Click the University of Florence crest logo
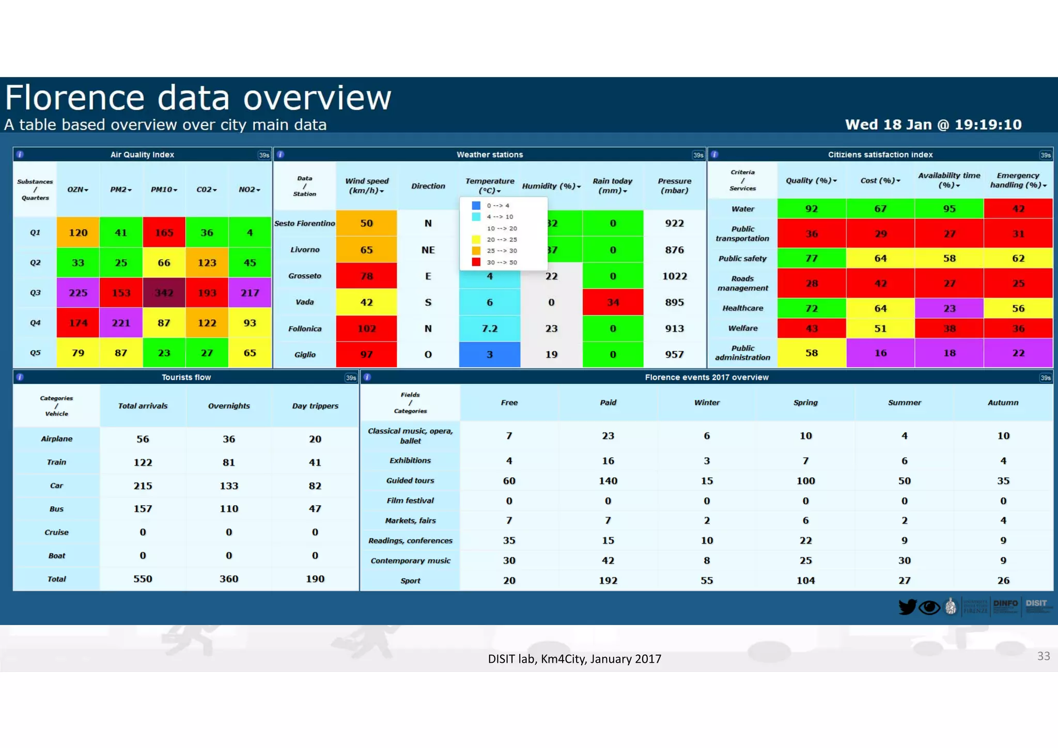The height and width of the screenshot is (748, 1058). pyautogui.click(x=951, y=606)
